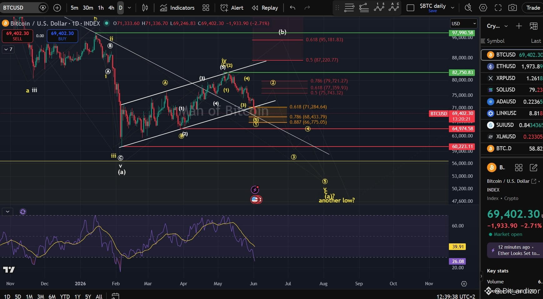Select SOLUSD in the watchlist
Screen dimensions: 543x299
pyautogui.click(x=512, y=90)
